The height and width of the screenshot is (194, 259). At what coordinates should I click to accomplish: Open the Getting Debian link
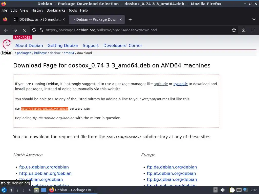click(x=63, y=45)
